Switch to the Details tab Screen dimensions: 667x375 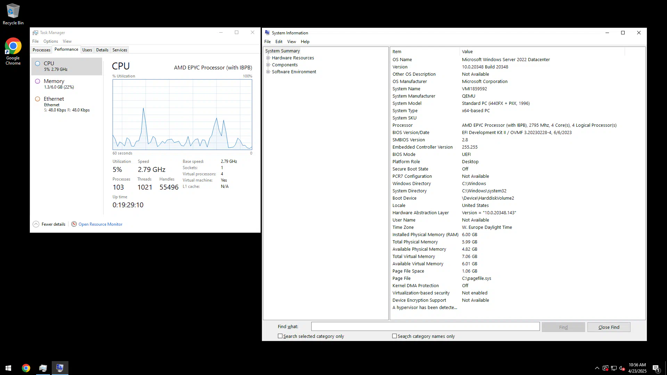click(x=102, y=50)
